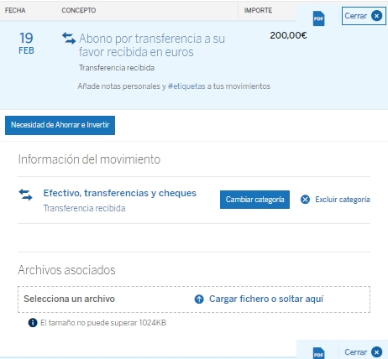The height and width of the screenshot is (359, 388).
Task: Click the Necesidad de Ahorrar e Invertir button
Action: pyautogui.click(x=60, y=125)
